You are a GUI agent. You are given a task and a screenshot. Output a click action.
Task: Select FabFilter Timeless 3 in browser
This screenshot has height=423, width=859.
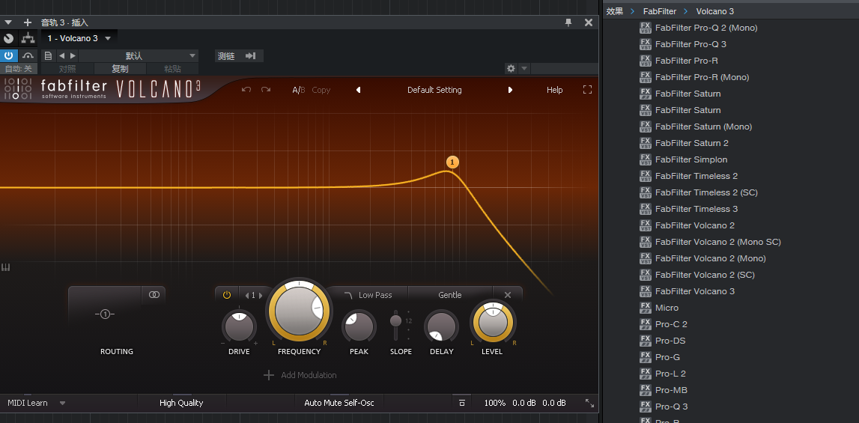(696, 209)
